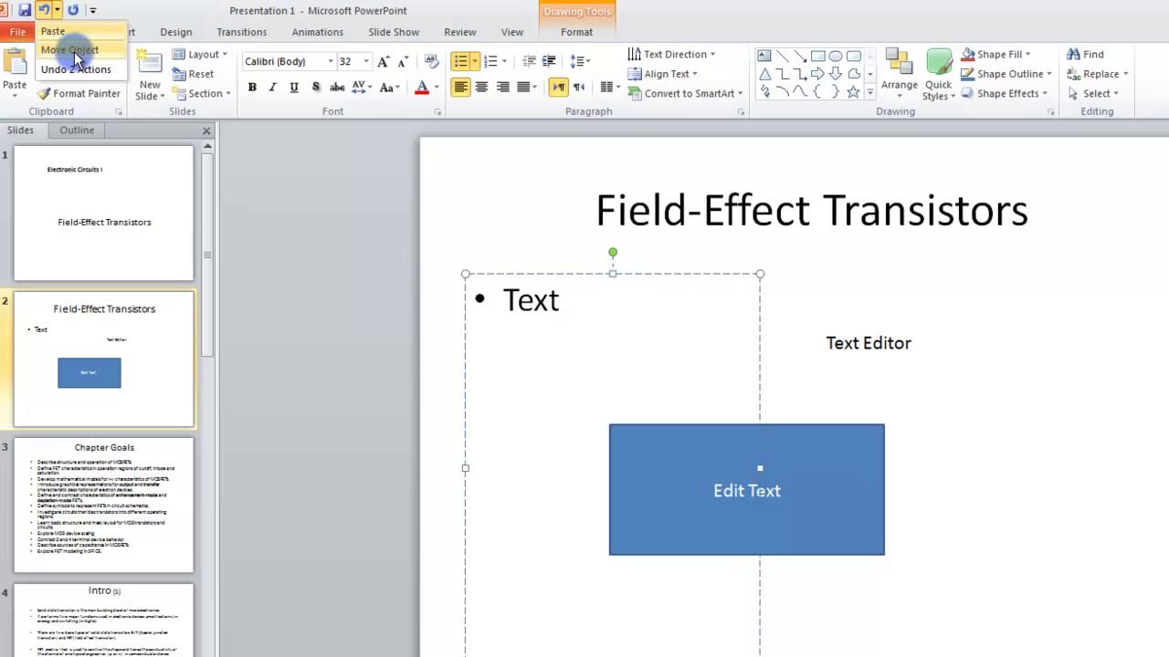
Task: Click the Increase Font Size icon
Action: click(384, 61)
